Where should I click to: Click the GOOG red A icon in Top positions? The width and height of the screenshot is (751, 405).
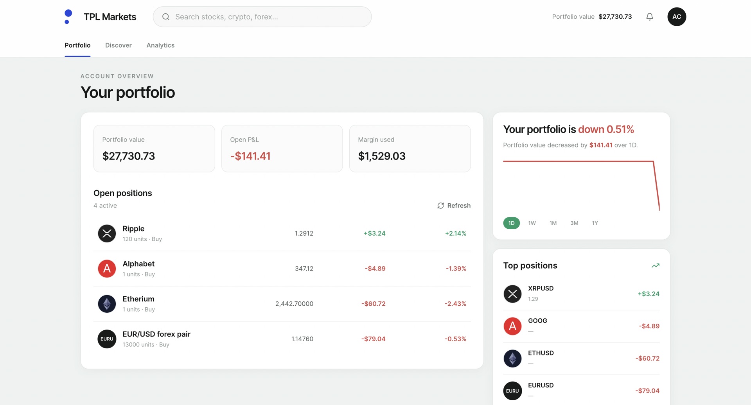click(x=512, y=326)
